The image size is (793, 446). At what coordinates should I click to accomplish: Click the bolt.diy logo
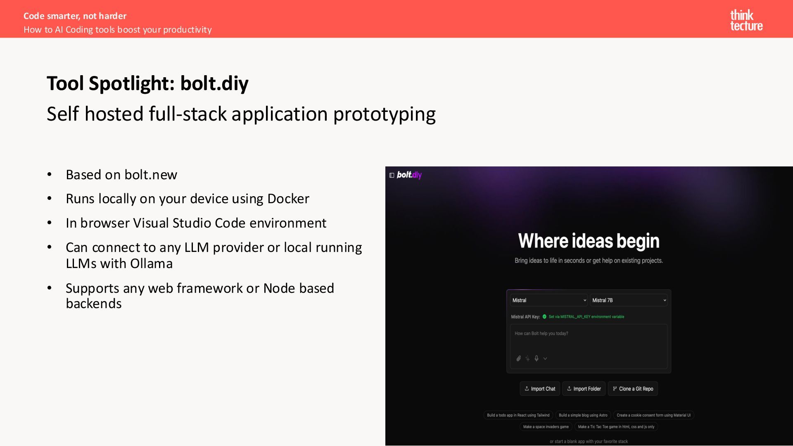(409, 175)
